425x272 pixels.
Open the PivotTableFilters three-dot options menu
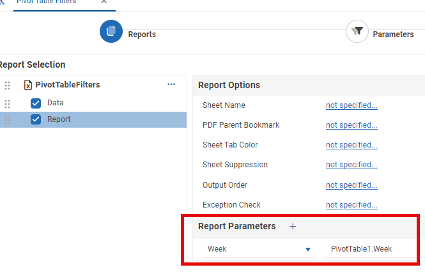[x=171, y=84]
